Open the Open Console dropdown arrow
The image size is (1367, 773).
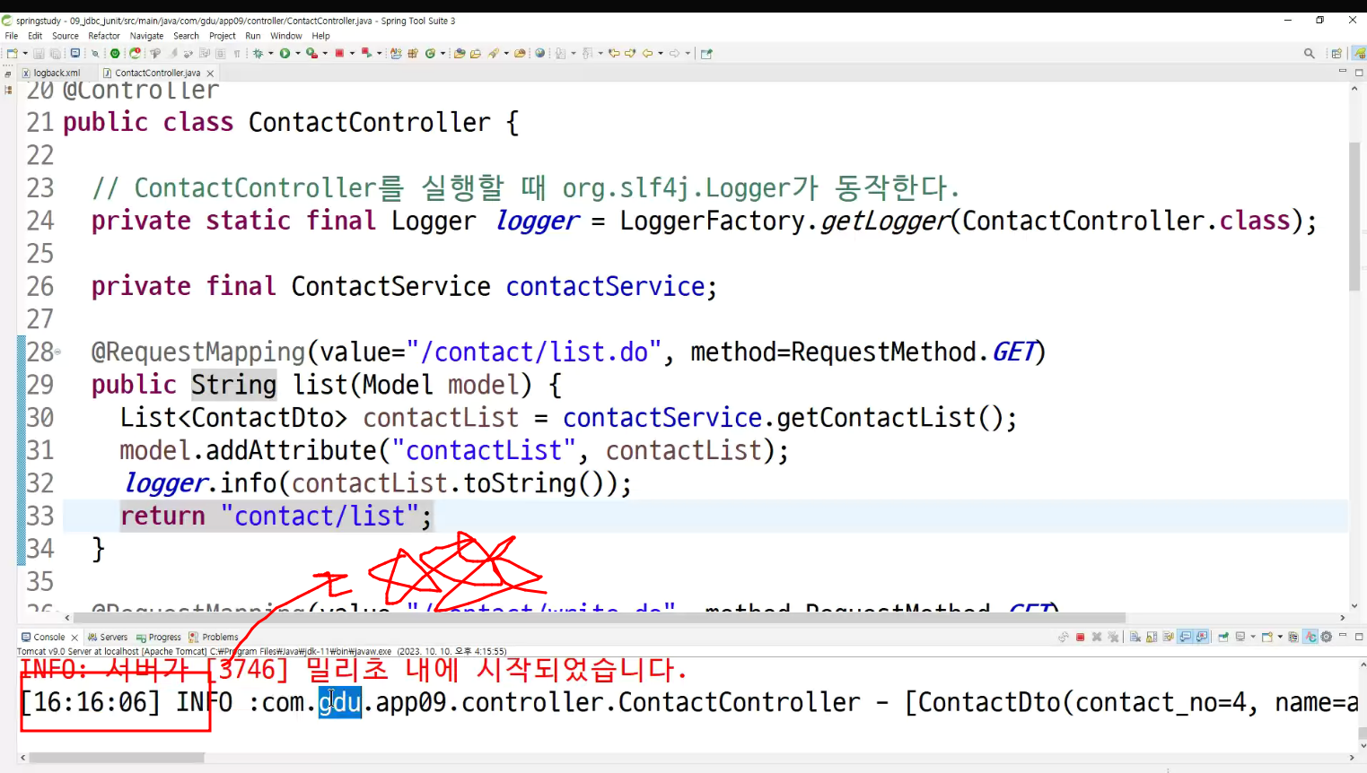tap(1280, 637)
